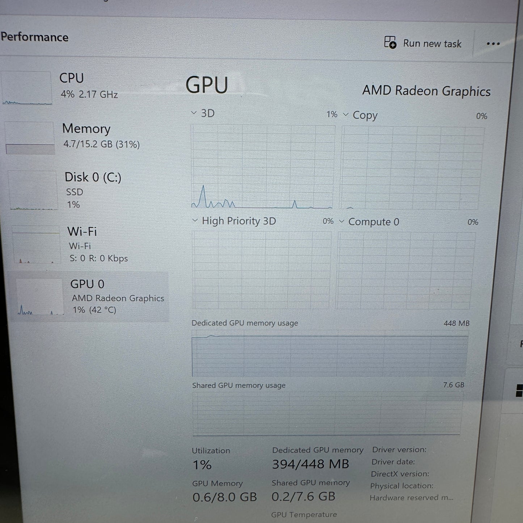523x523 pixels.
Task: Click the Driver version label
Action: tap(399, 450)
